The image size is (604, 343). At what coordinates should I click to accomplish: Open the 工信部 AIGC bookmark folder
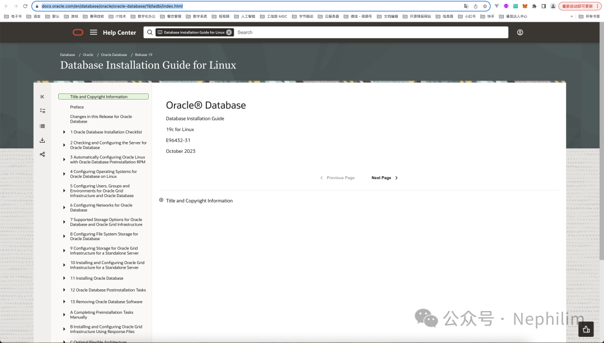click(x=273, y=17)
